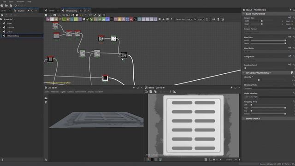Viewport: 295px width, 166px height.
Task: Click the blue circular atomic node icon
Action: click(x=107, y=19)
